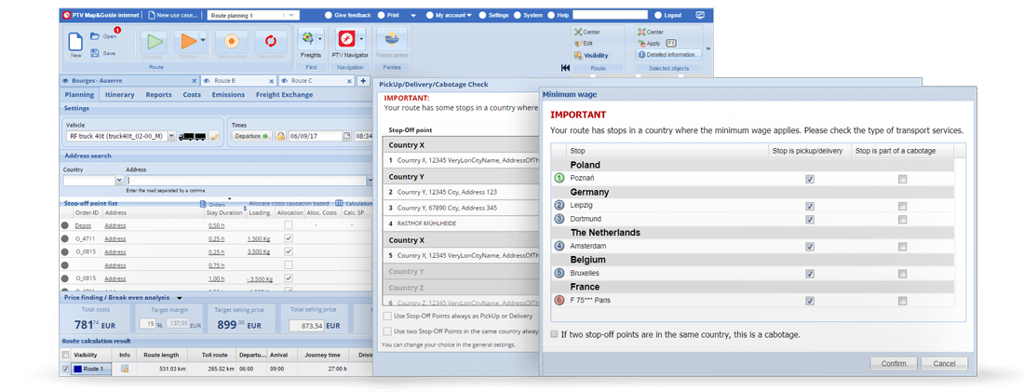Image resolution: width=1024 pixels, height=392 pixels.
Task: Click the New route icon
Action: tap(75, 43)
